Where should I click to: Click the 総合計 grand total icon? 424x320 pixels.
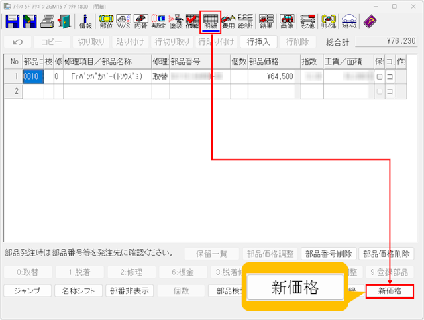(246, 22)
